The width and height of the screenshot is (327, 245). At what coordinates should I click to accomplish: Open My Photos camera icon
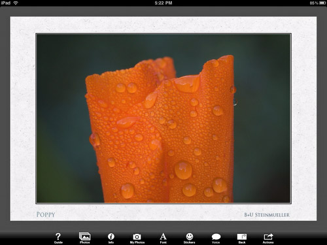coord(137,238)
